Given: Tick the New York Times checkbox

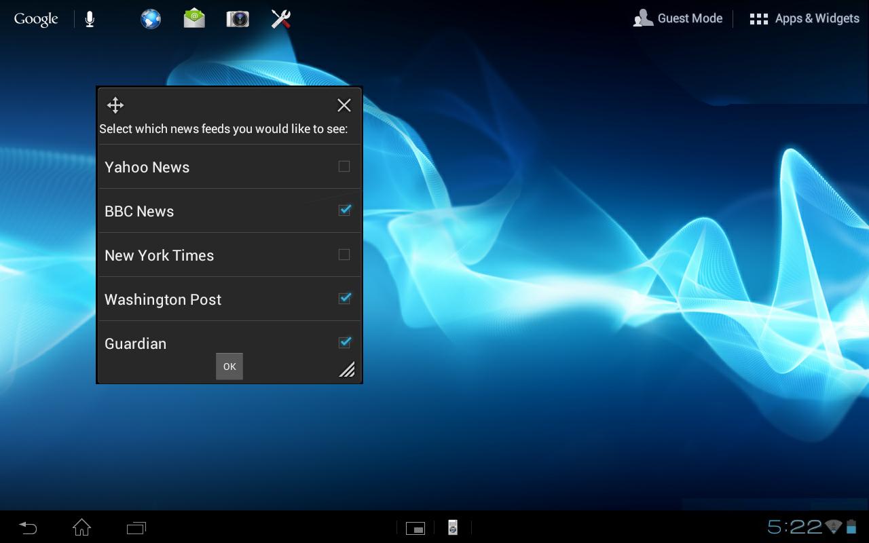Looking at the screenshot, I should tap(344, 255).
